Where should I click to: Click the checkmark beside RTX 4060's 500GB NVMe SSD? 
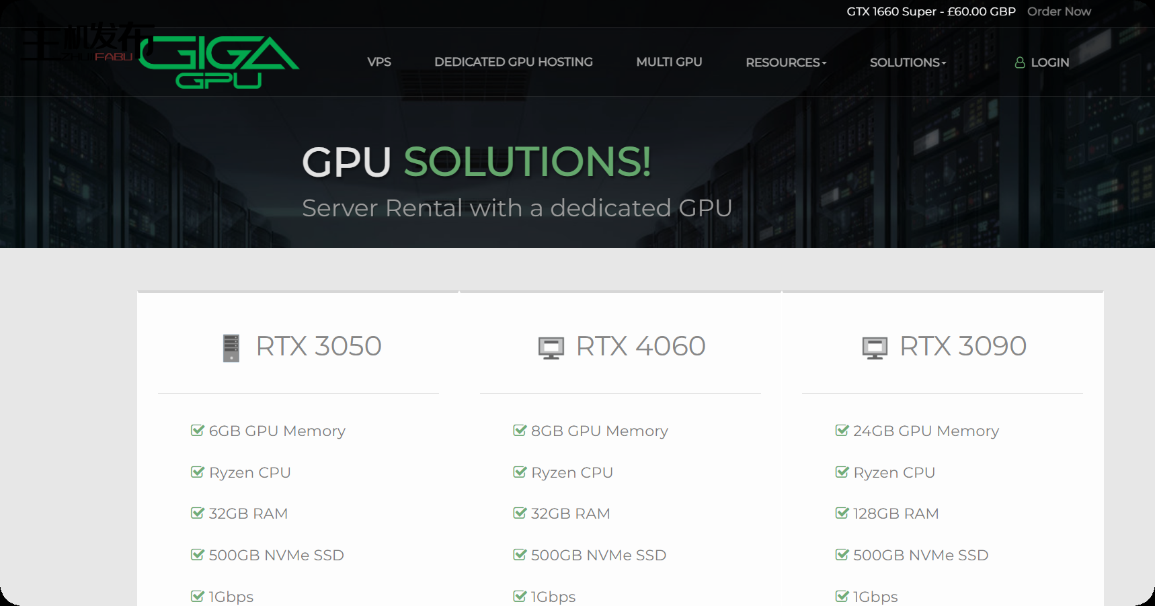pyautogui.click(x=519, y=554)
